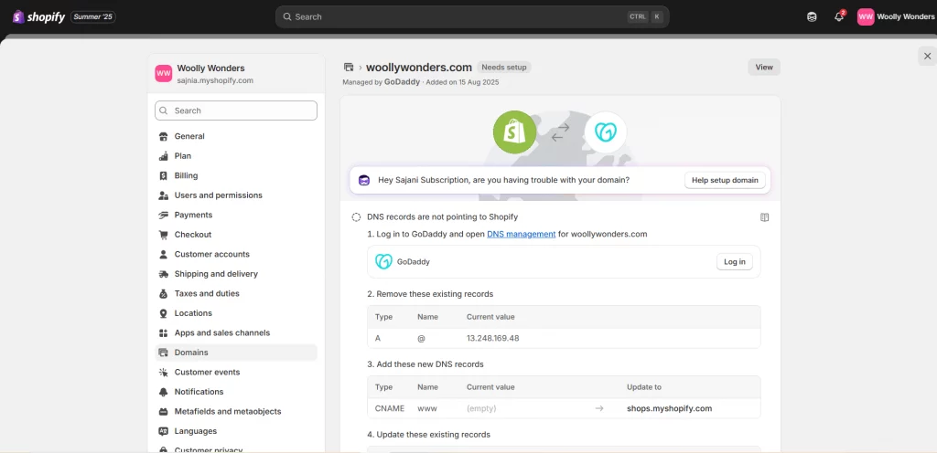Click the Metafields and metaobjects icon
The width and height of the screenshot is (937, 453).
[x=163, y=412]
